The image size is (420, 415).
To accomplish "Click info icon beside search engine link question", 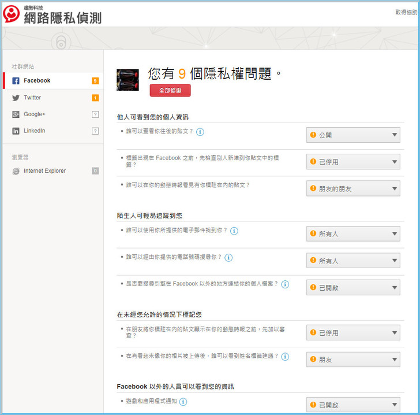I will pyautogui.click(x=285, y=284).
